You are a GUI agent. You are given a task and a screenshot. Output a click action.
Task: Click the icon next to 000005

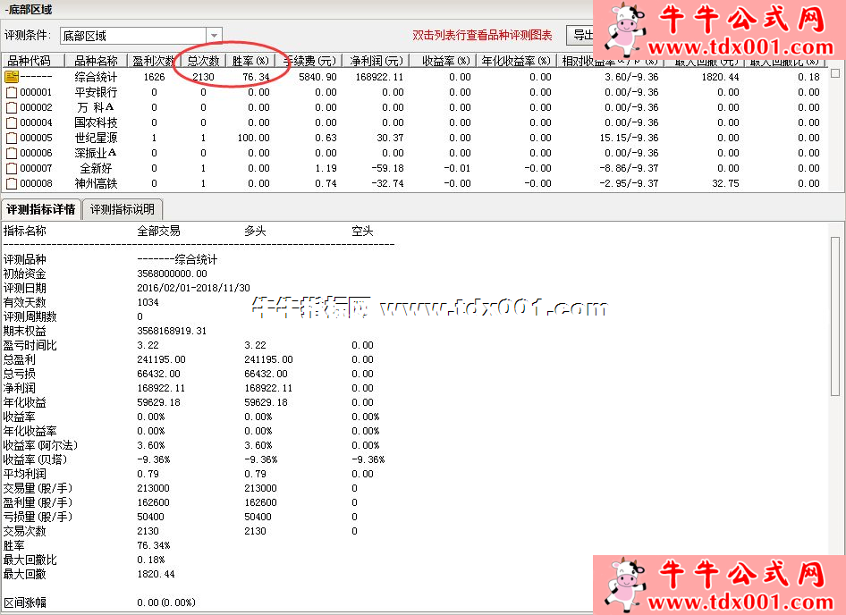[12, 138]
